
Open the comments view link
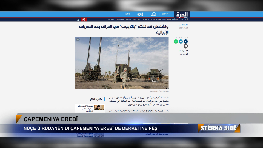point(183,51)
